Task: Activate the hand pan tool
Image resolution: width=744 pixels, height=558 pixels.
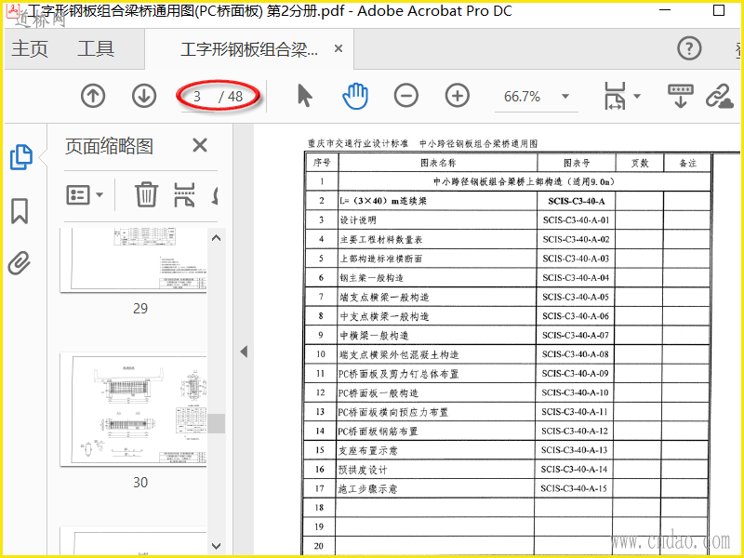Action: (x=355, y=96)
